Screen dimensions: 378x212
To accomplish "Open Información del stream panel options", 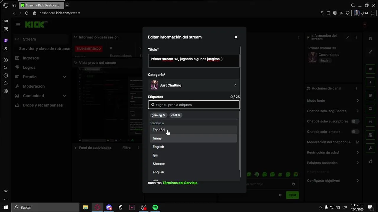I will [356, 37].
